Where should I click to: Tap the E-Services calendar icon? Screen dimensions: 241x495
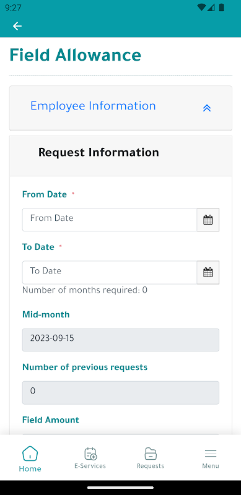[x=90, y=454]
